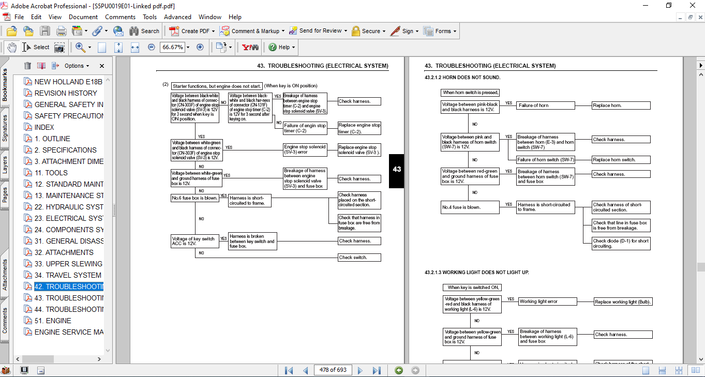The image size is (705, 377).
Task: Jump to the last page
Action: 377,370
